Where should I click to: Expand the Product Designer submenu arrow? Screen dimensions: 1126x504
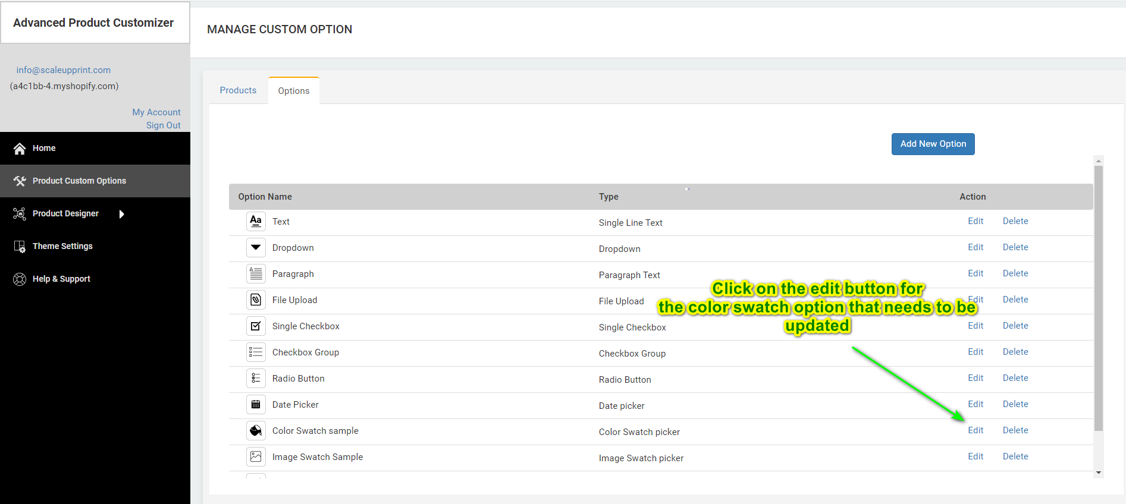(x=121, y=214)
